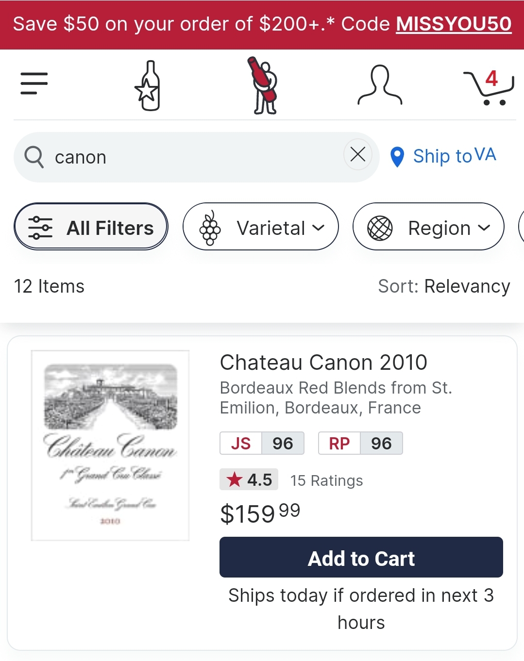
Task: Expand the Region filter dropdown
Action: click(428, 227)
